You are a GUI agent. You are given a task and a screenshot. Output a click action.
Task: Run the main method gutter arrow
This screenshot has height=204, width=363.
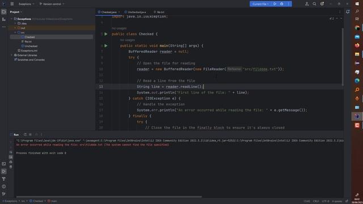(x=106, y=46)
